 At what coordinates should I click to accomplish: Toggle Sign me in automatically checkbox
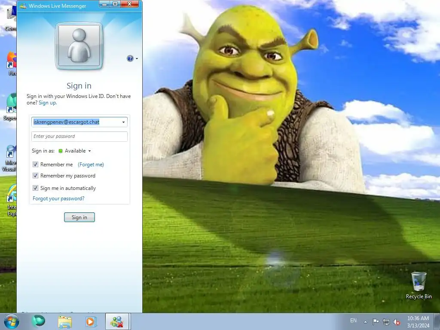[x=35, y=188]
